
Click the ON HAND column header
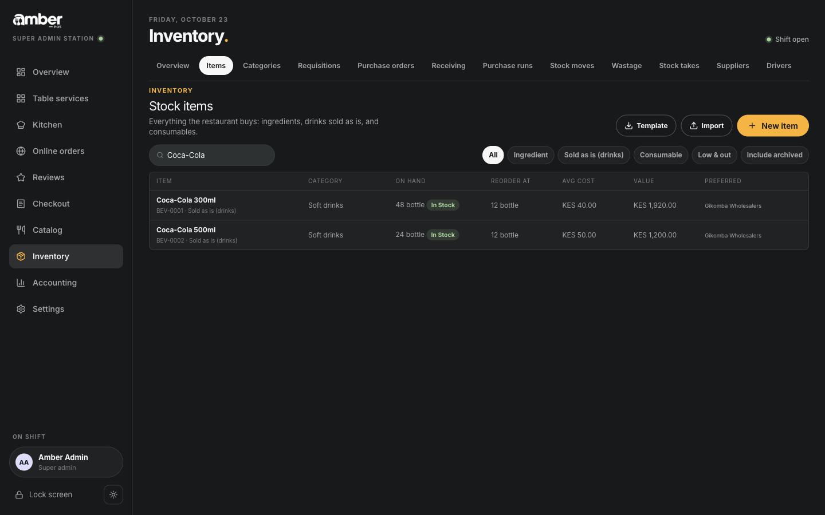click(x=410, y=181)
